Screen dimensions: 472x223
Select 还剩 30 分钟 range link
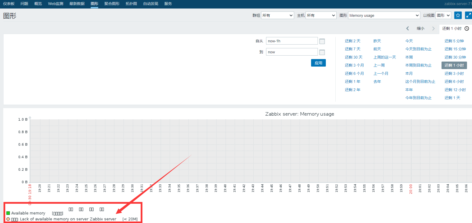(455, 57)
